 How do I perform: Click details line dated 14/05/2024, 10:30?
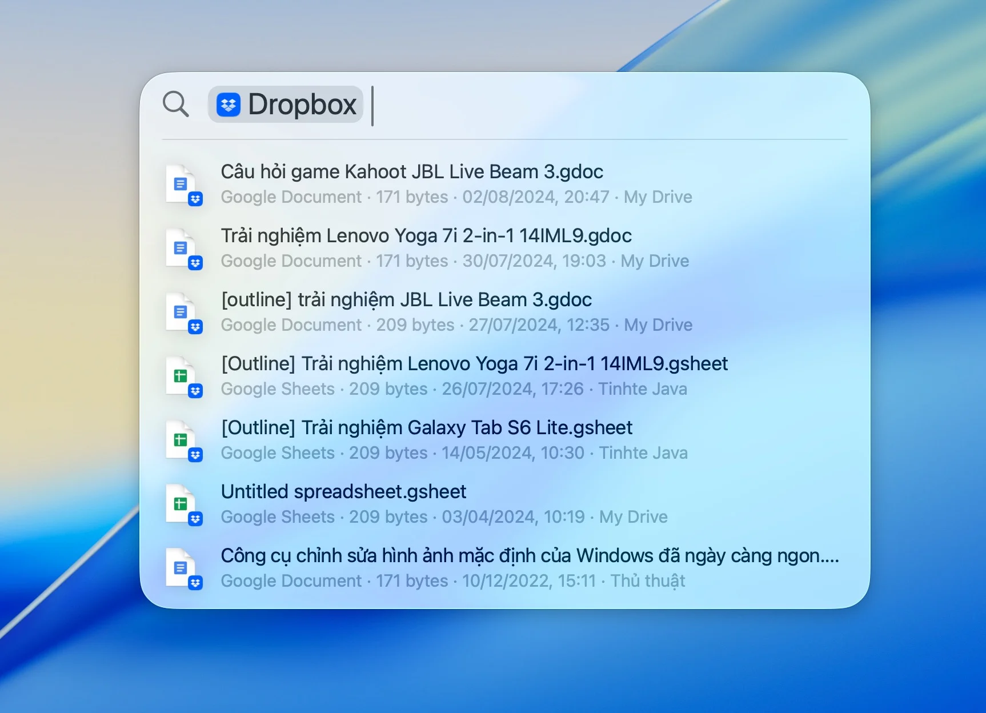coord(454,453)
